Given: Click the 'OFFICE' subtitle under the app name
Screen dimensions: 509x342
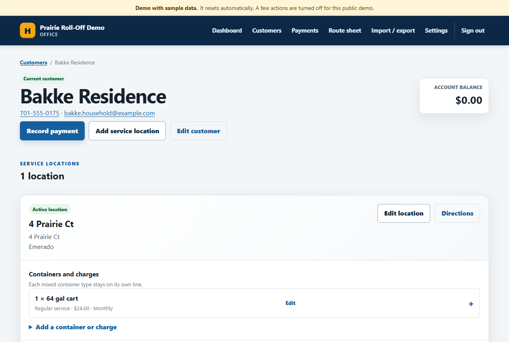Looking at the screenshot, I should point(49,35).
